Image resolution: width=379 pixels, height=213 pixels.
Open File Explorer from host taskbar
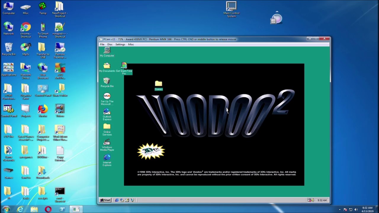coord(34,209)
